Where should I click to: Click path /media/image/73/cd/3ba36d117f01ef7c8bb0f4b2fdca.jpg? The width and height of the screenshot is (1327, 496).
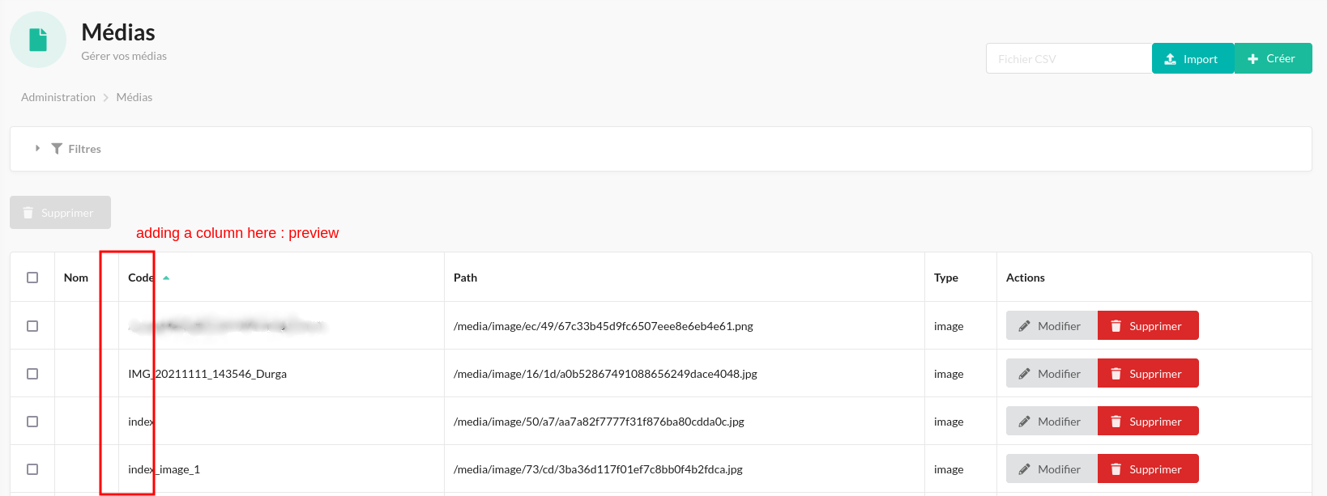coord(598,469)
